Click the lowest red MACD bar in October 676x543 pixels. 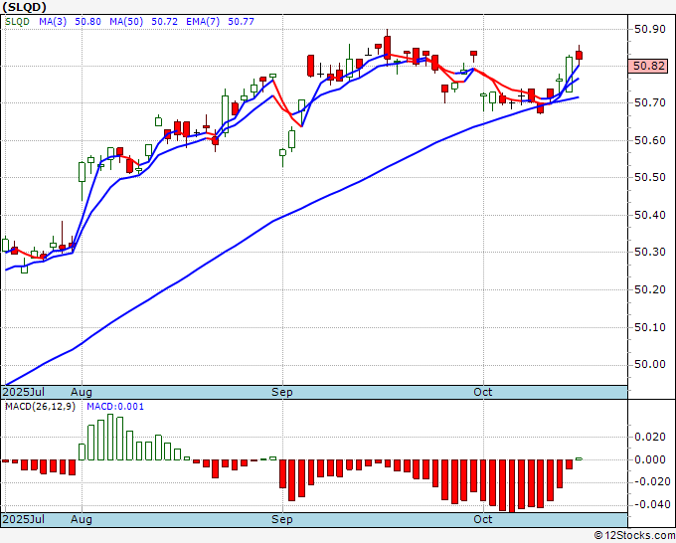point(512,486)
